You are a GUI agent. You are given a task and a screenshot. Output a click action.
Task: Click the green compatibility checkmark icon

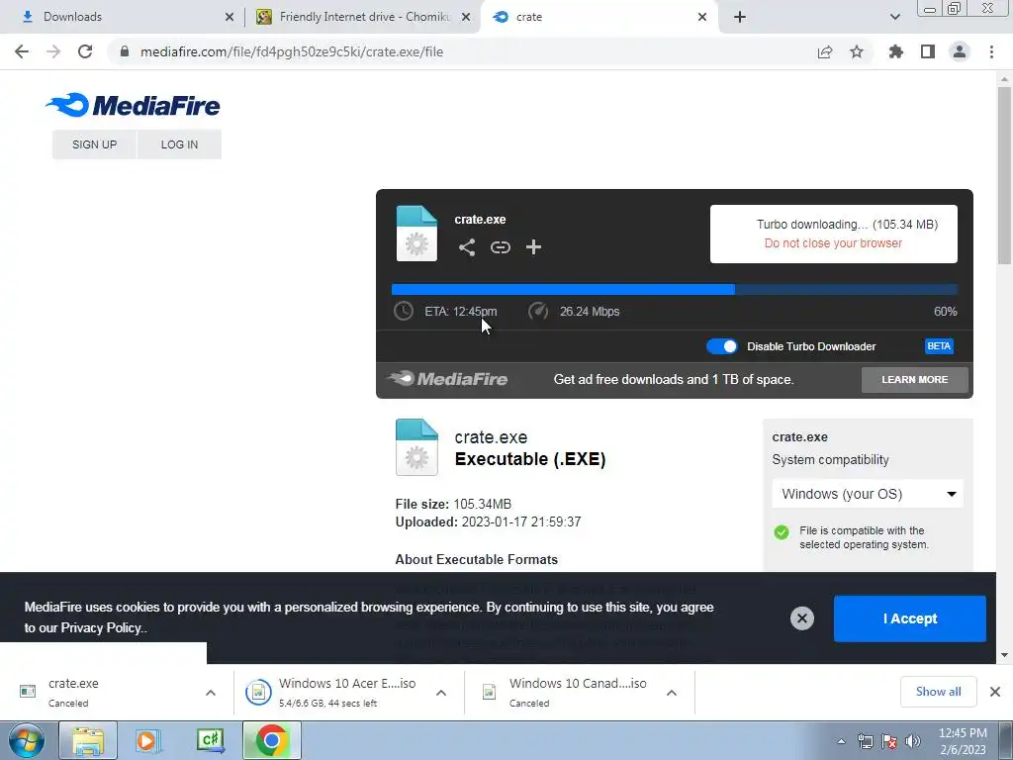click(782, 531)
